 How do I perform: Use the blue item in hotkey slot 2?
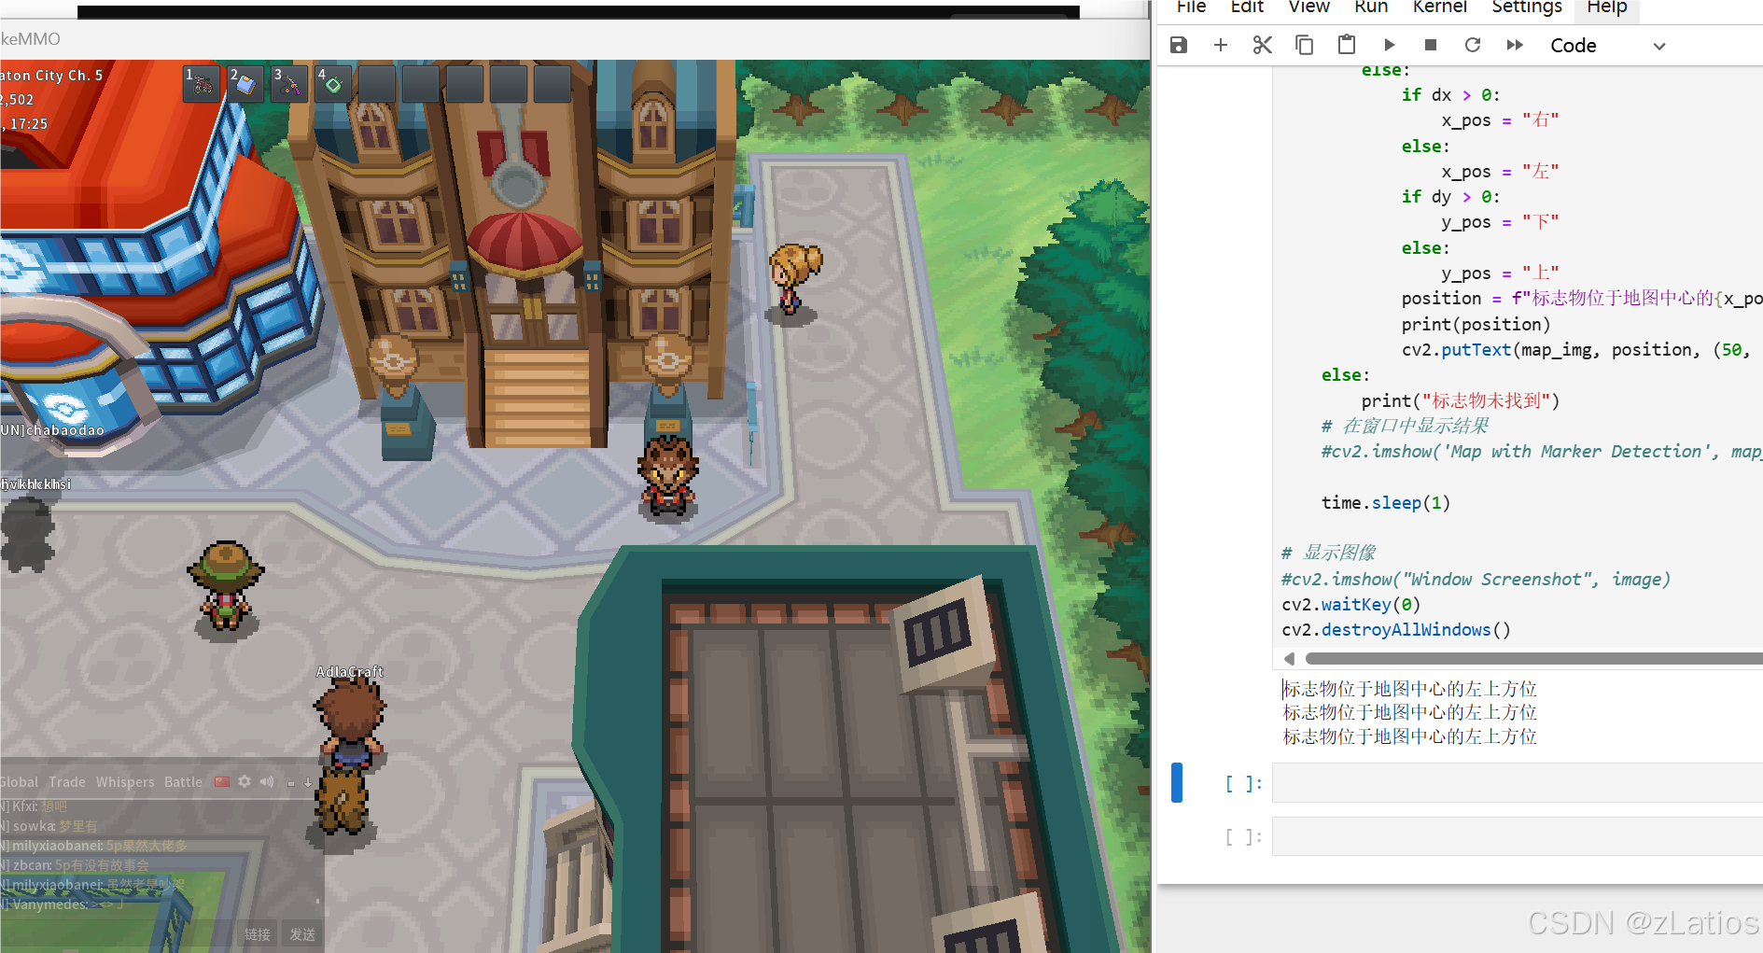pos(245,84)
